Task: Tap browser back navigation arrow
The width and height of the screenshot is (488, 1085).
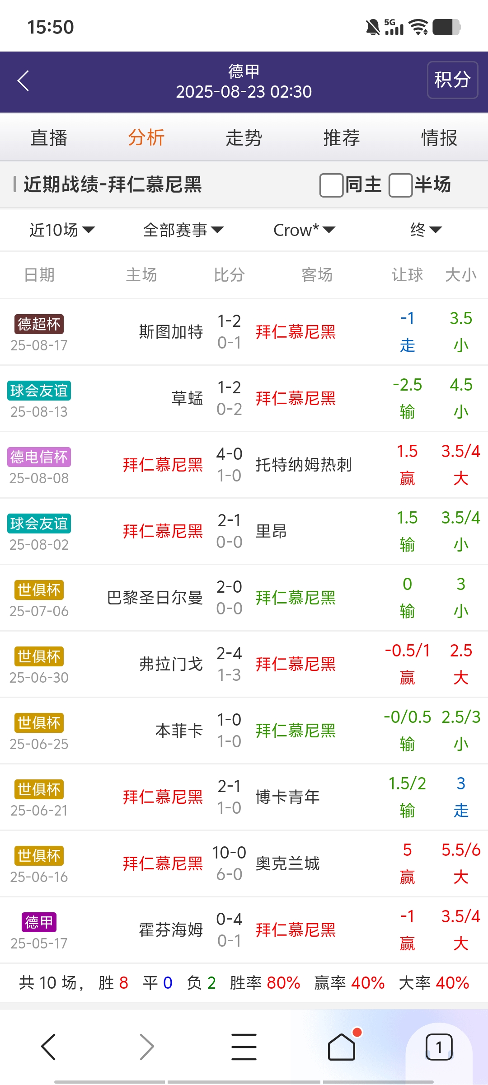Action: click(48, 1047)
